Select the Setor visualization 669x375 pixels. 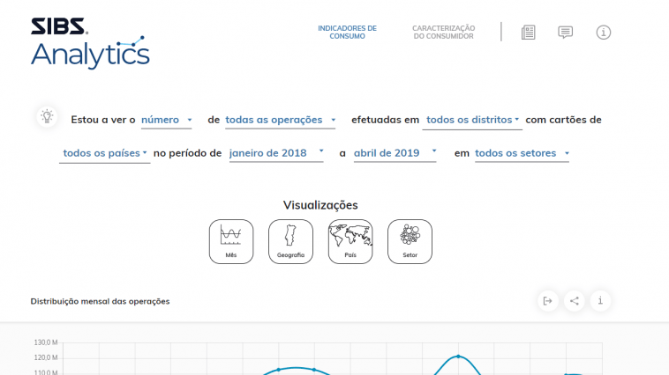(x=410, y=241)
